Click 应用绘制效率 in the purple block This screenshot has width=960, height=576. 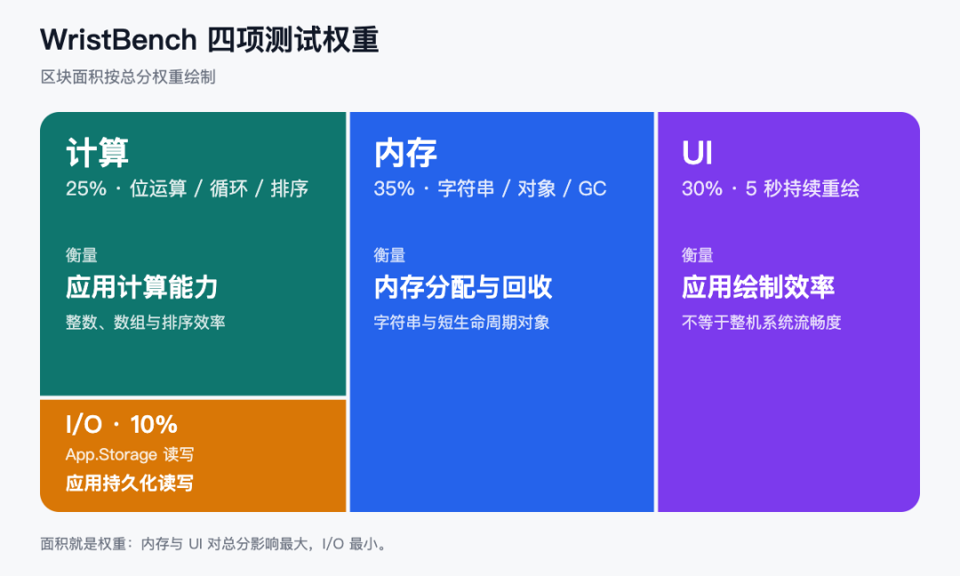click(x=758, y=287)
